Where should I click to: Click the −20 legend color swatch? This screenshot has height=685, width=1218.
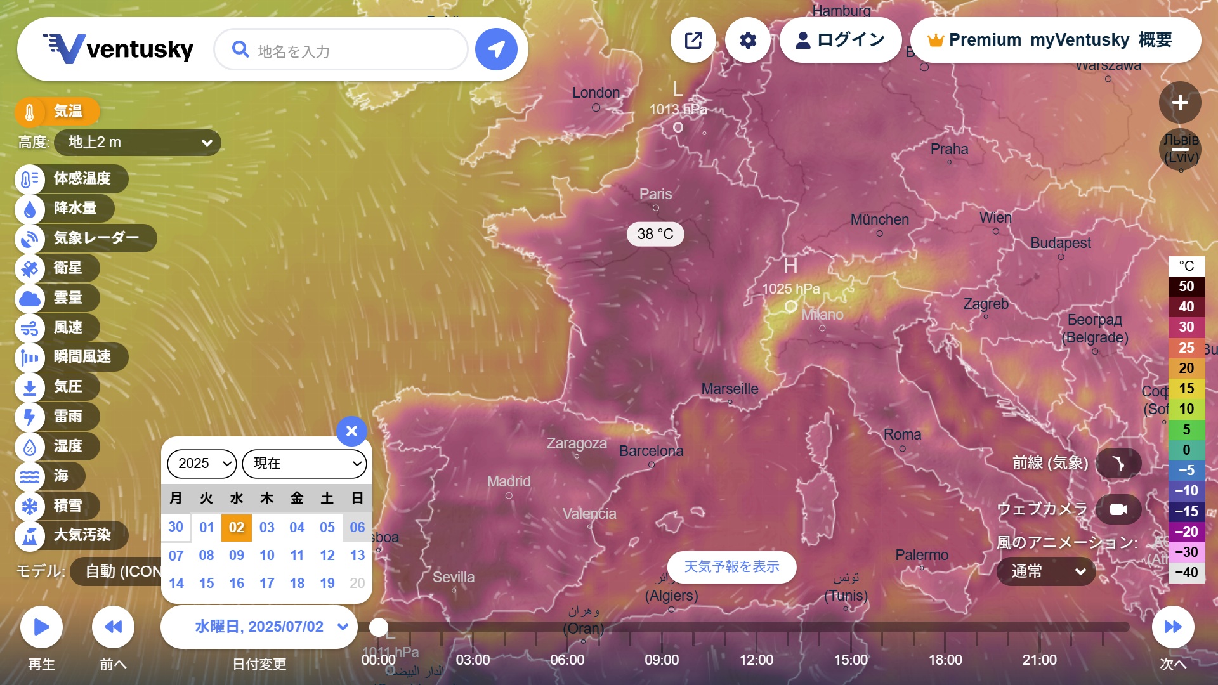1186,532
